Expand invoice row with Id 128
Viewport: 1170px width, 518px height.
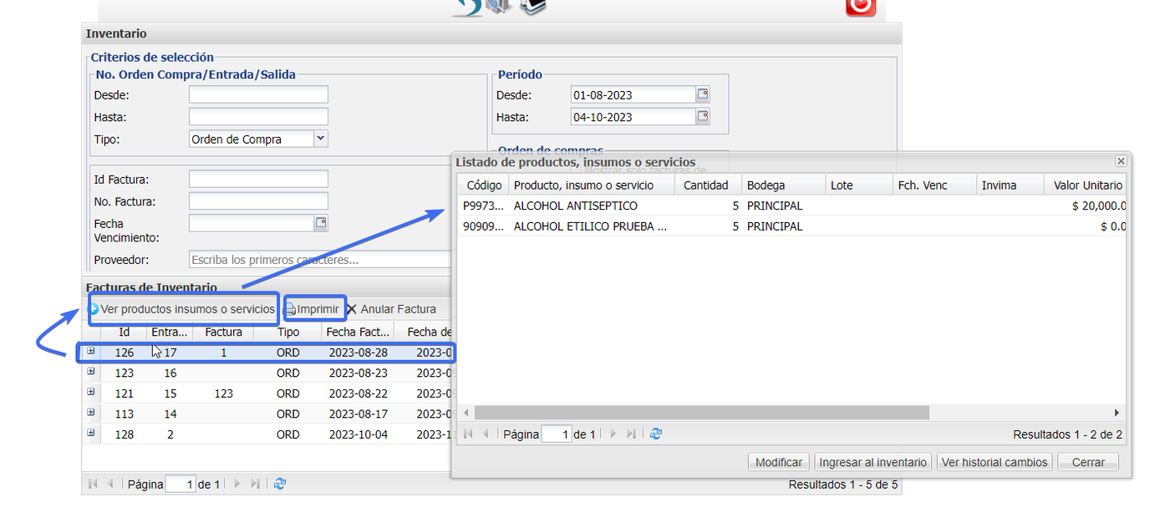[91, 433]
